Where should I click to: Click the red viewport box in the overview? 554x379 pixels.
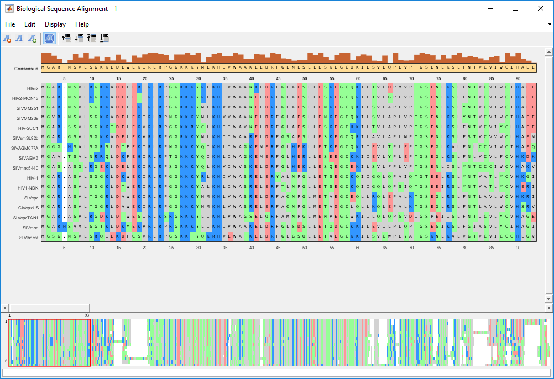coord(49,343)
